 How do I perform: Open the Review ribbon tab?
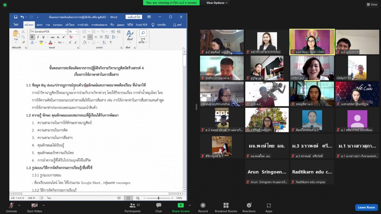112,25
